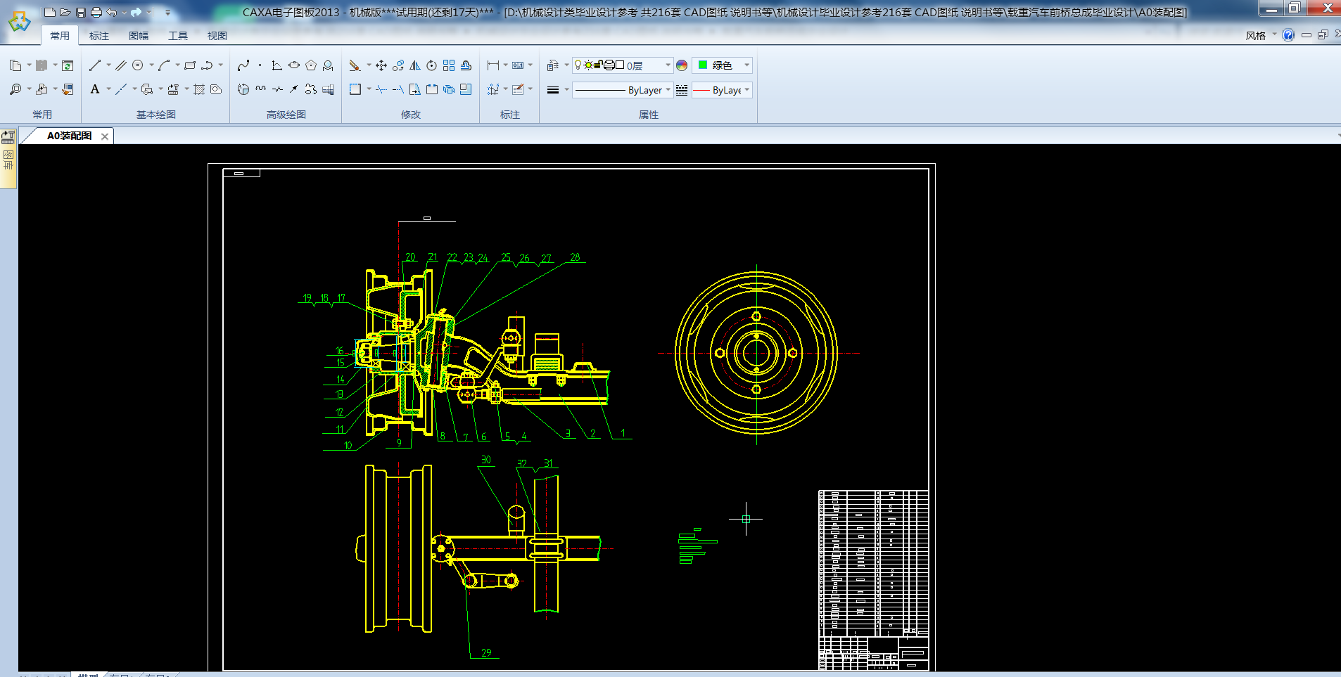1341x677 pixels.
Task: Expand the 绿色 color dropdown
Action: pos(746,65)
